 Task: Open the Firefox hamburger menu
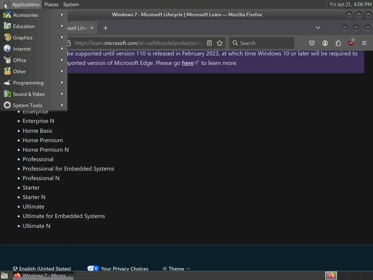[364, 43]
